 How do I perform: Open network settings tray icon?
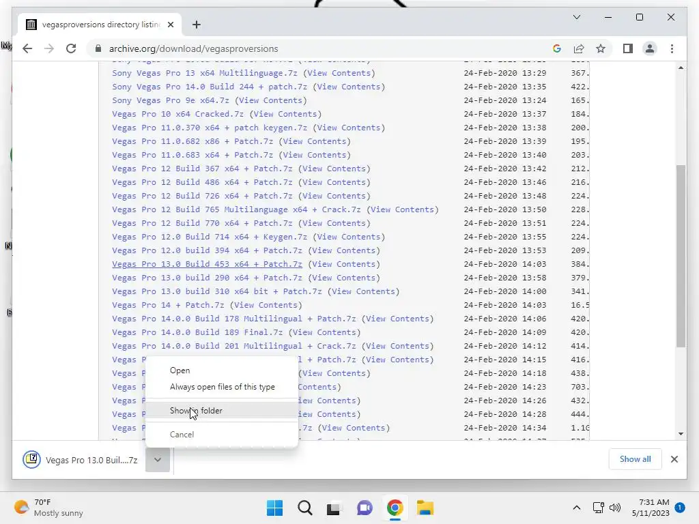coord(598,508)
